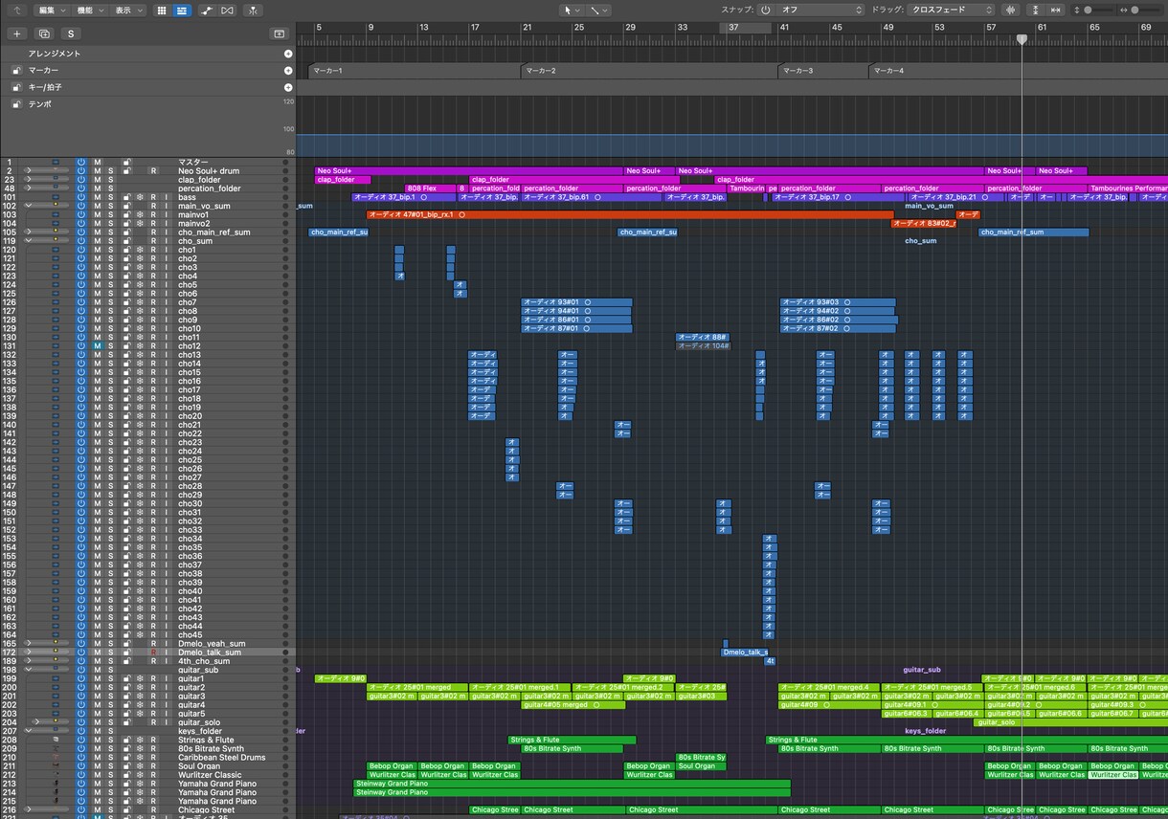Screen dimensions: 1168x819
Task: Show automation with the curve icon
Action: [x=207, y=10]
